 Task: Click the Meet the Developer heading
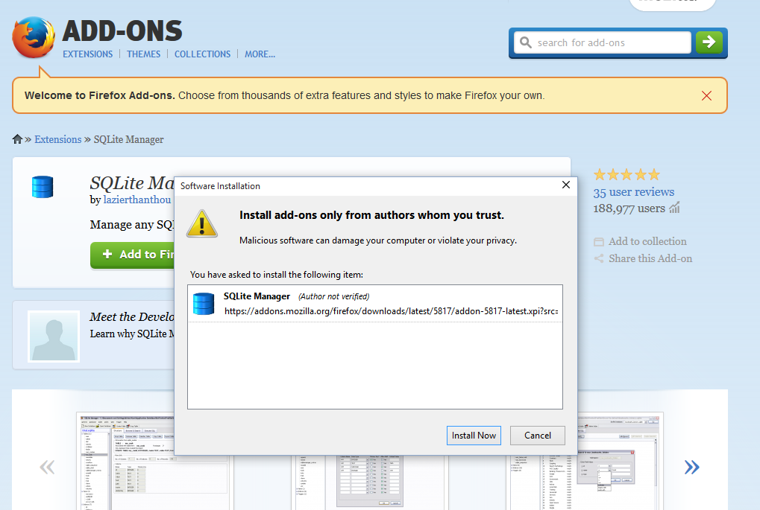pos(132,317)
